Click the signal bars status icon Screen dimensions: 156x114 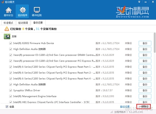(112, 112)
